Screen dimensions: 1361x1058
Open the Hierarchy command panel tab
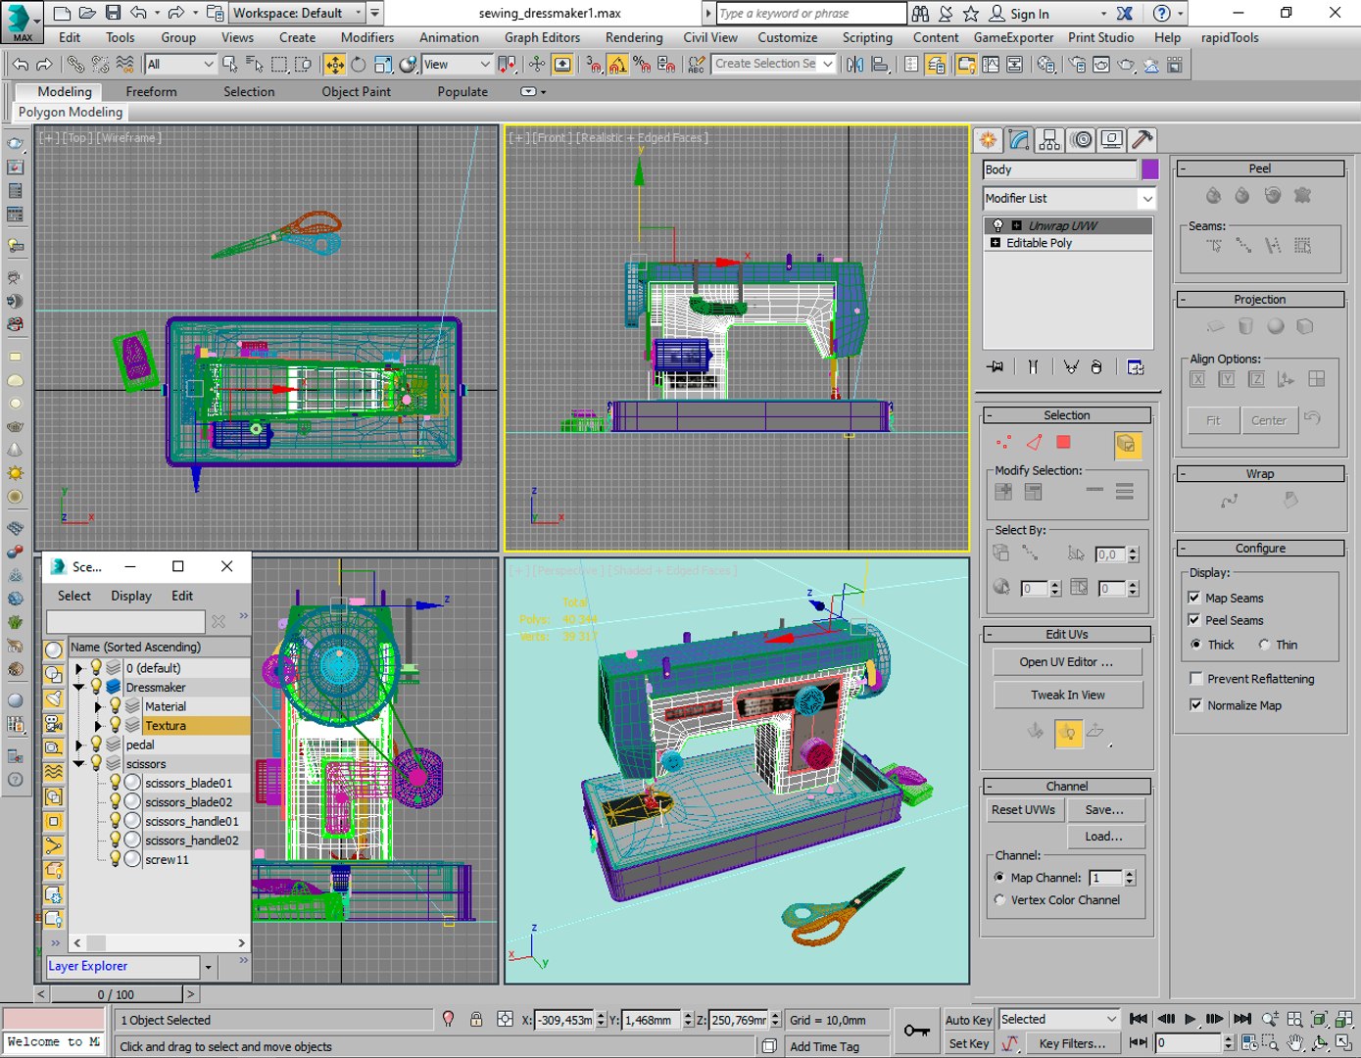[1049, 140]
